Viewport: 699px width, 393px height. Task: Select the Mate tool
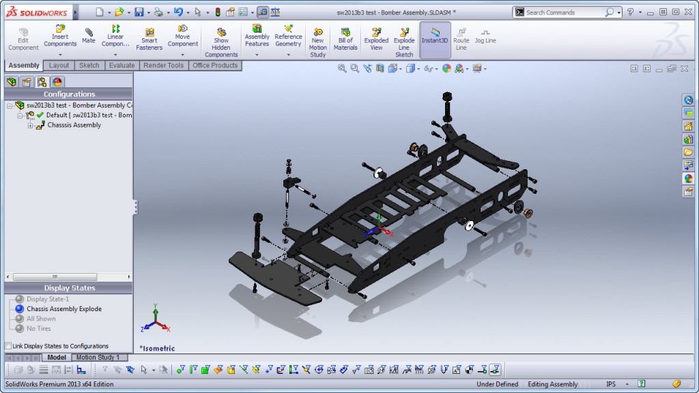88,39
